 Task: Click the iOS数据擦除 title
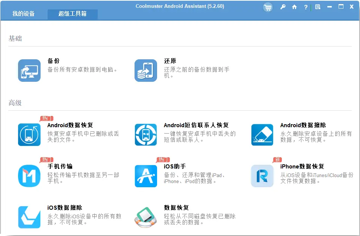[65, 207]
